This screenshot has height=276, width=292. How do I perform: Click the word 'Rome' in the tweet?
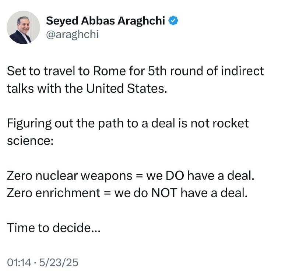click(x=109, y=71)
